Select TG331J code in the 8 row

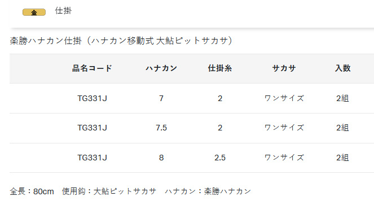92,158
